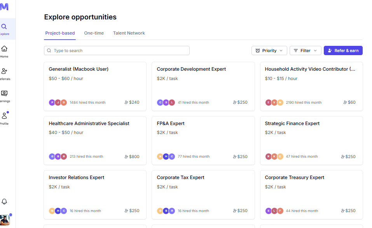Click the Mercor M logo

[x=4, y=7]
